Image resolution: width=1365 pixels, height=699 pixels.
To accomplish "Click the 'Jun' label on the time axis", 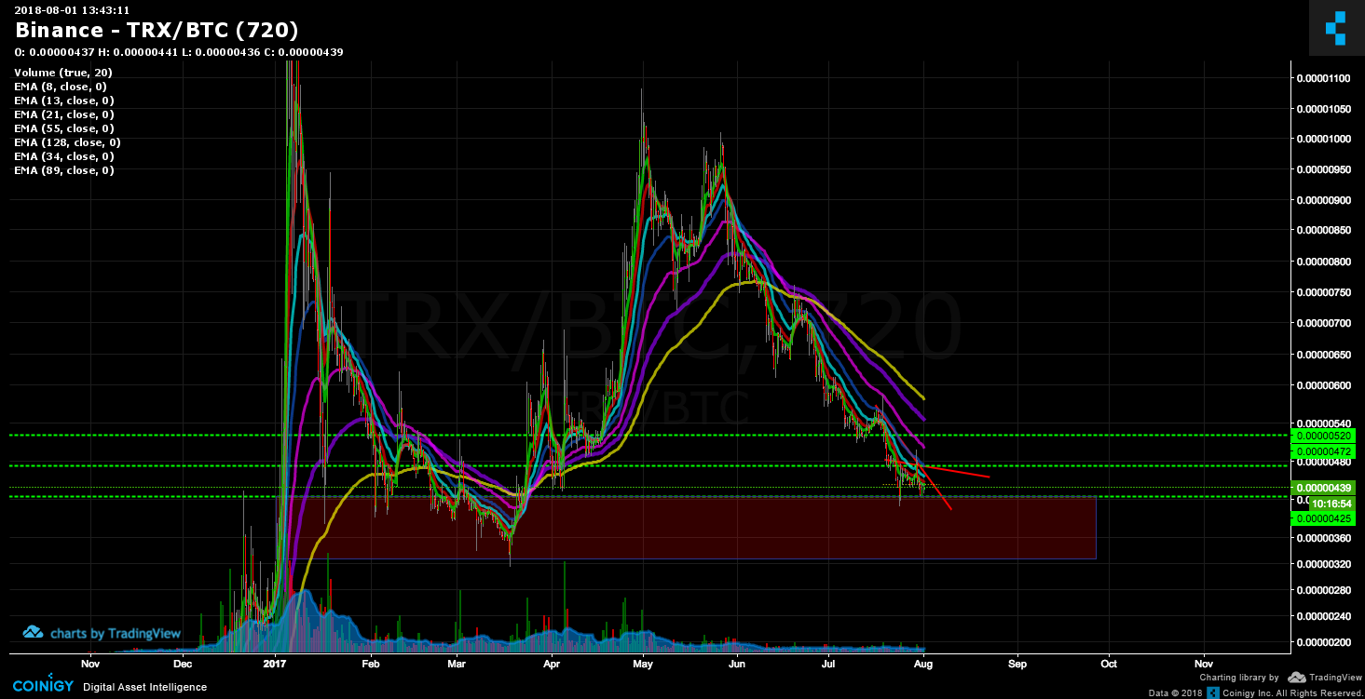I will 737,665.
